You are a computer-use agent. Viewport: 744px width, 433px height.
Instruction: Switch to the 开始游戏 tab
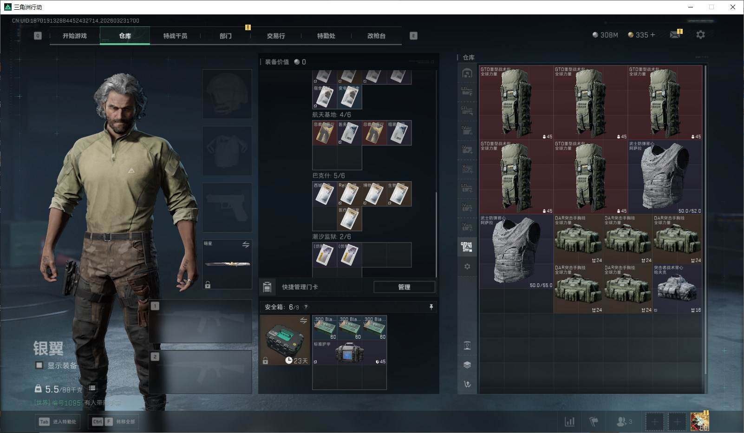click(x=75, y=36)
